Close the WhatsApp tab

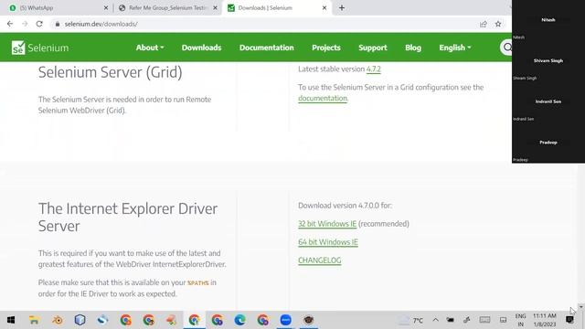[106, 8]
